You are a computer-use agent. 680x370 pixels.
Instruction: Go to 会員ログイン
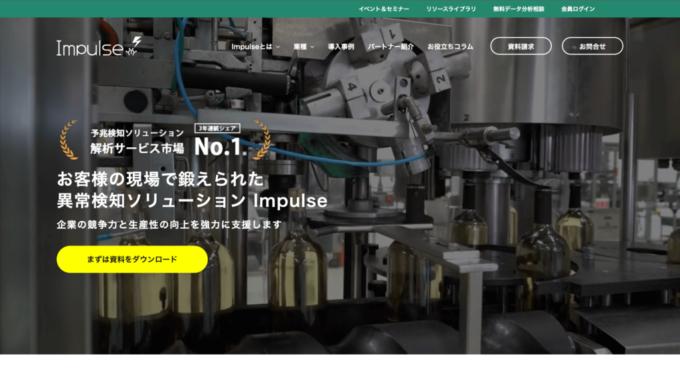578,9
